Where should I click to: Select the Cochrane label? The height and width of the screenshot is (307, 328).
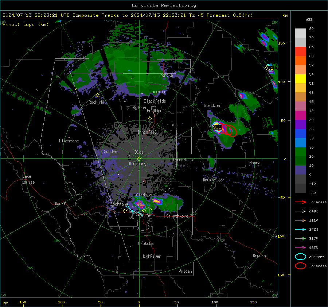[x=119, y=204]
